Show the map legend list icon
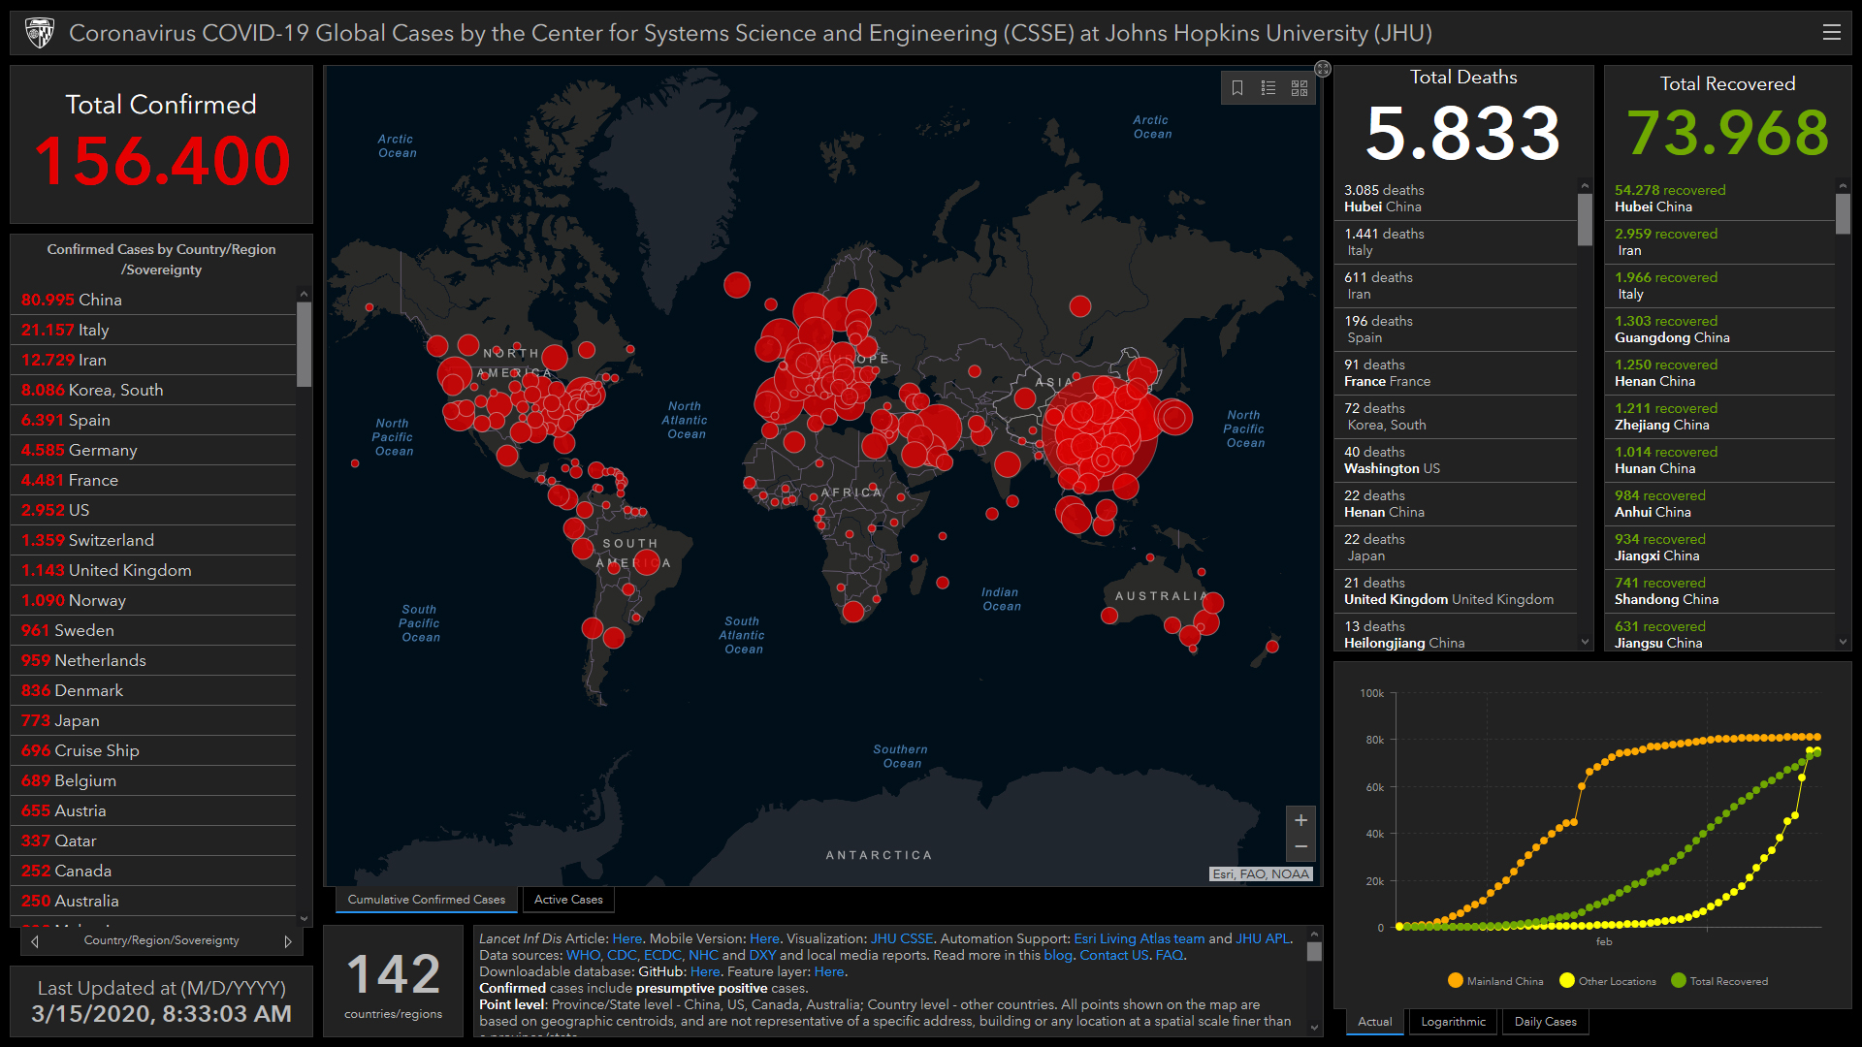 tap(1268, 88)
